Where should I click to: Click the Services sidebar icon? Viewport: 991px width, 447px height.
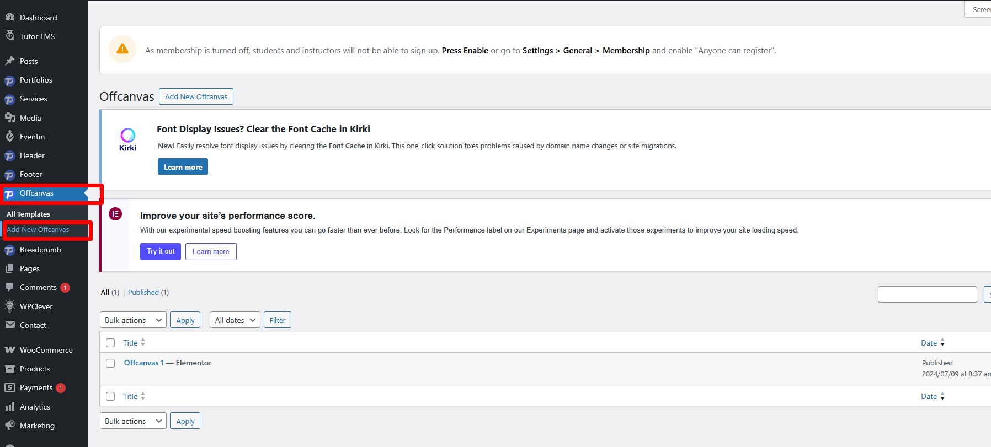[10, 99]
